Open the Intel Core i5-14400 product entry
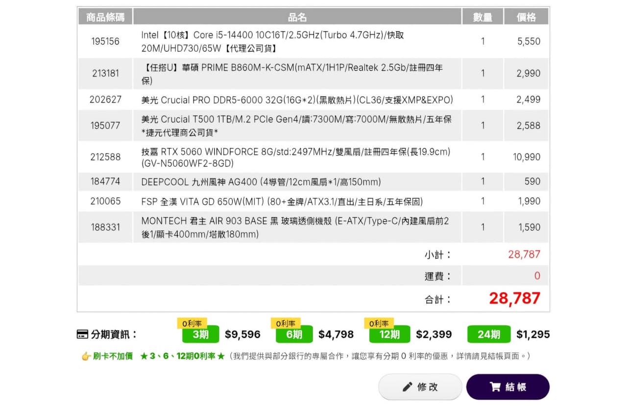The image size is (627, 408). pyautogui.click(x=272, y=42)
